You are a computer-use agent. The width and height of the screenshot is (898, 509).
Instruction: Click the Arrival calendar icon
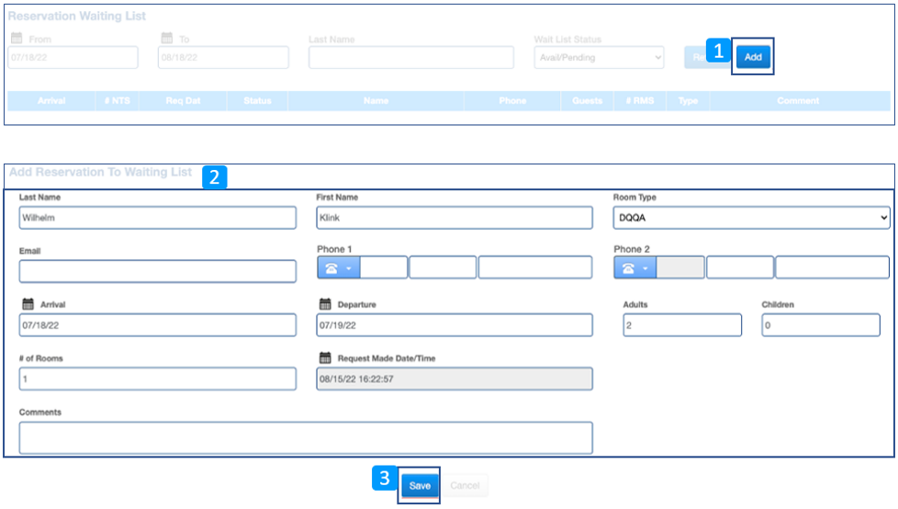coord(28,304)
